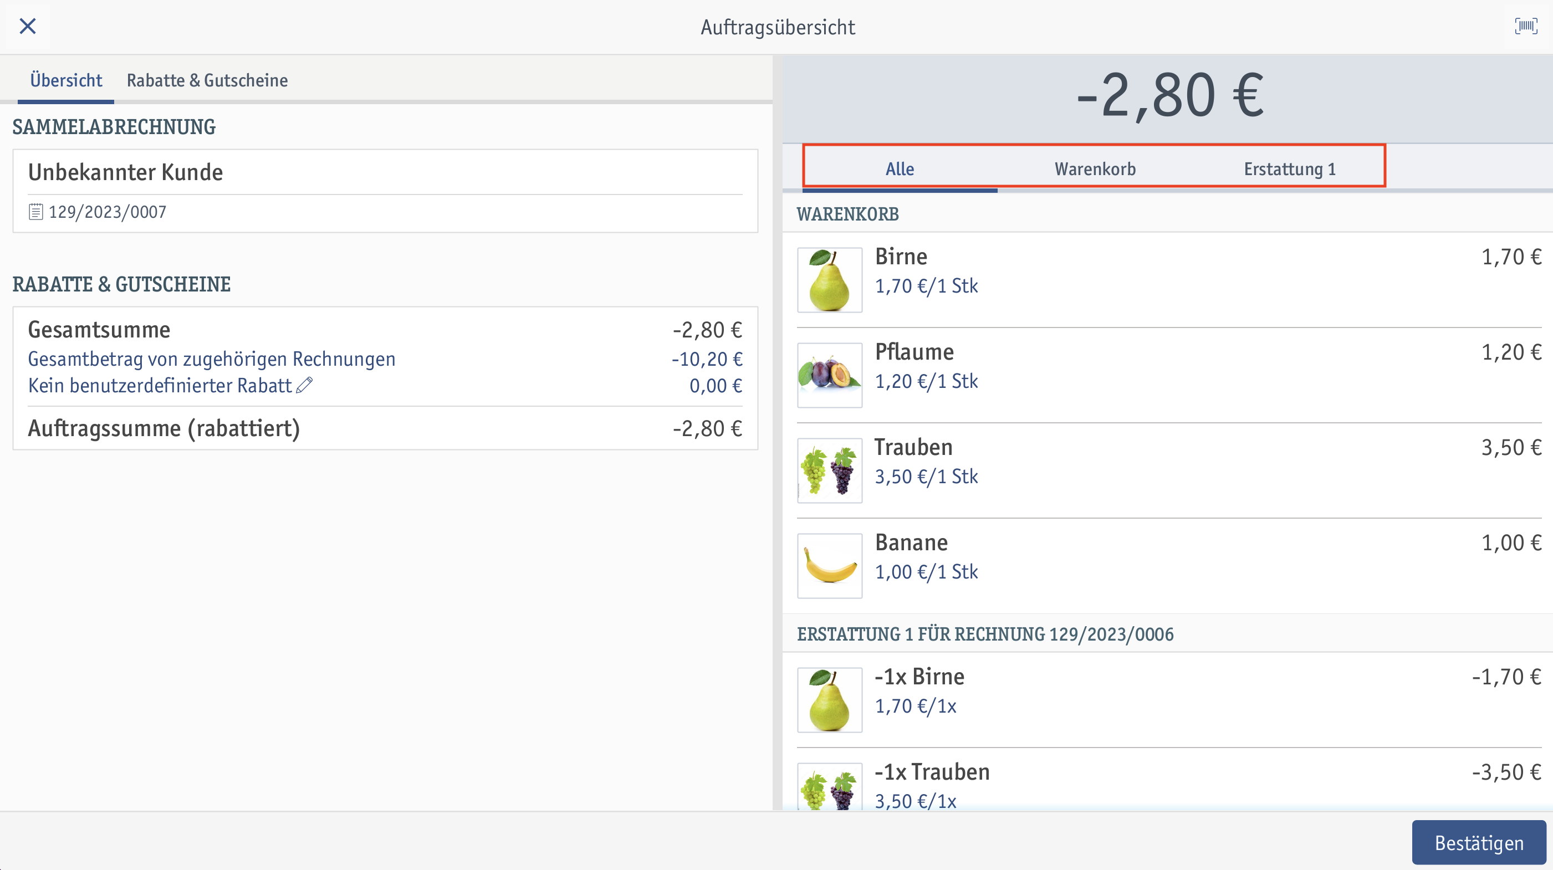Select the Birne item name in Warenkorb
This screenshot has height=870, width=1553.
901,257
